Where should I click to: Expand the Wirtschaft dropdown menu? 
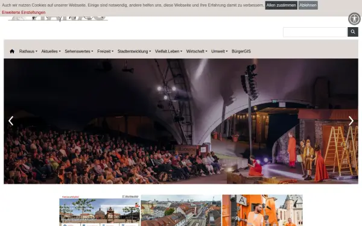click(197, 51)
